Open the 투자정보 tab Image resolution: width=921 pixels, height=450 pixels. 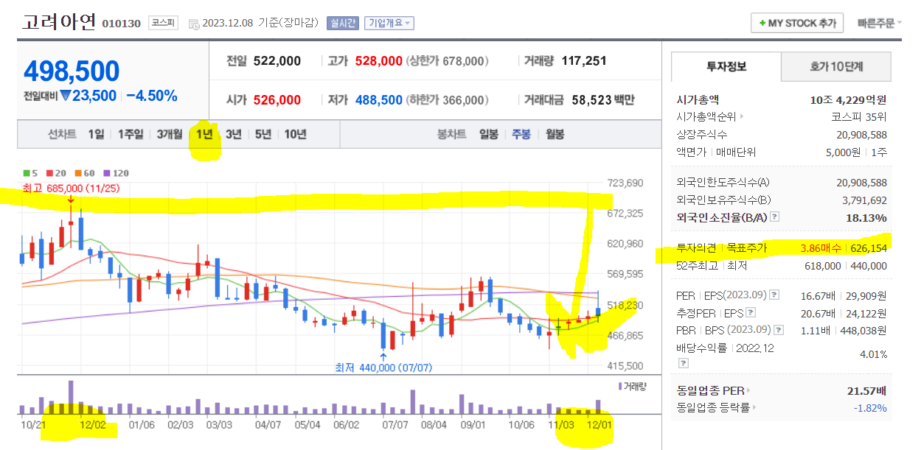tap(726, 66)
